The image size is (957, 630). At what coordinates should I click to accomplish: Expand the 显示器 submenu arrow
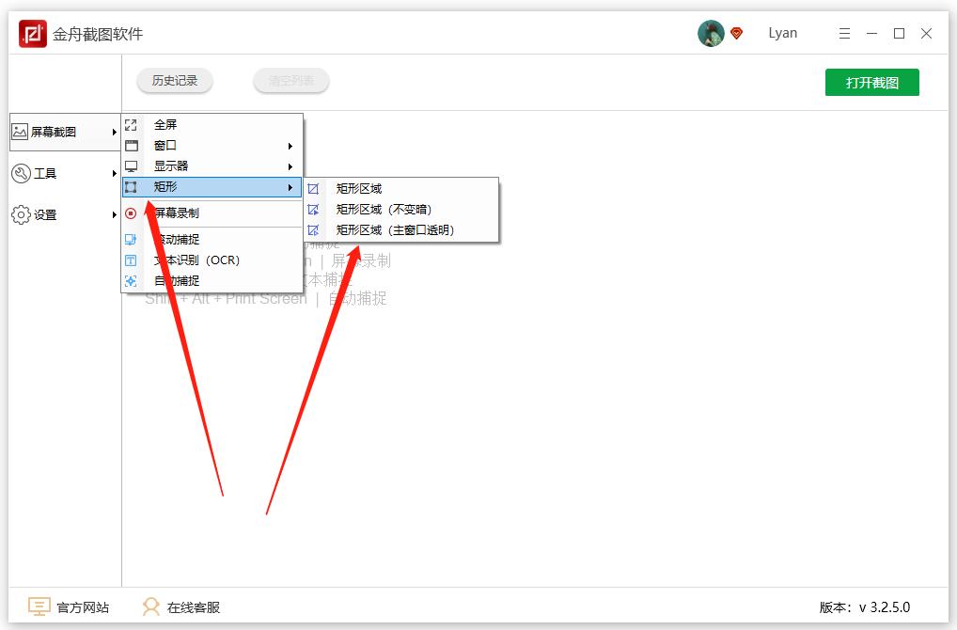click(291, 166)
